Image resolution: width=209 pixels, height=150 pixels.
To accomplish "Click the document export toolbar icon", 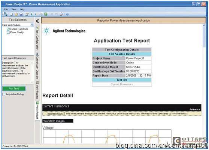I will (61, 14).
